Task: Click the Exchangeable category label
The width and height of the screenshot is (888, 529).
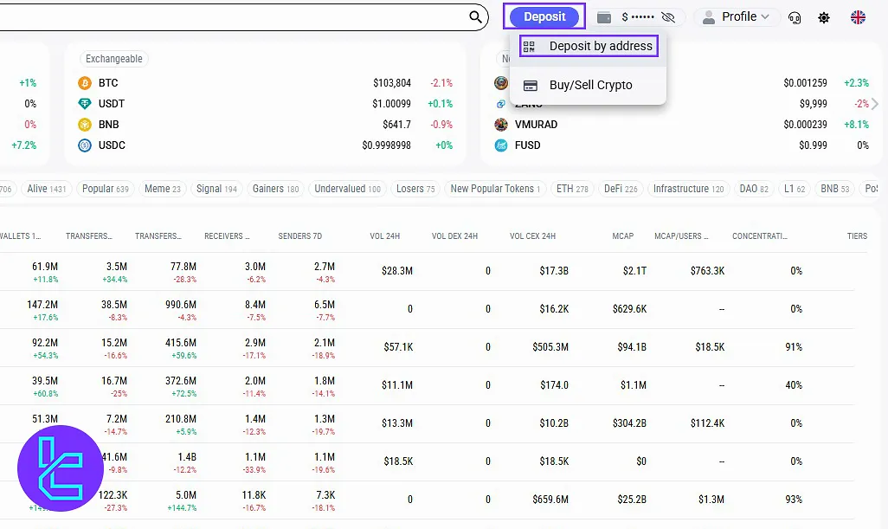Action: [113, 59]
